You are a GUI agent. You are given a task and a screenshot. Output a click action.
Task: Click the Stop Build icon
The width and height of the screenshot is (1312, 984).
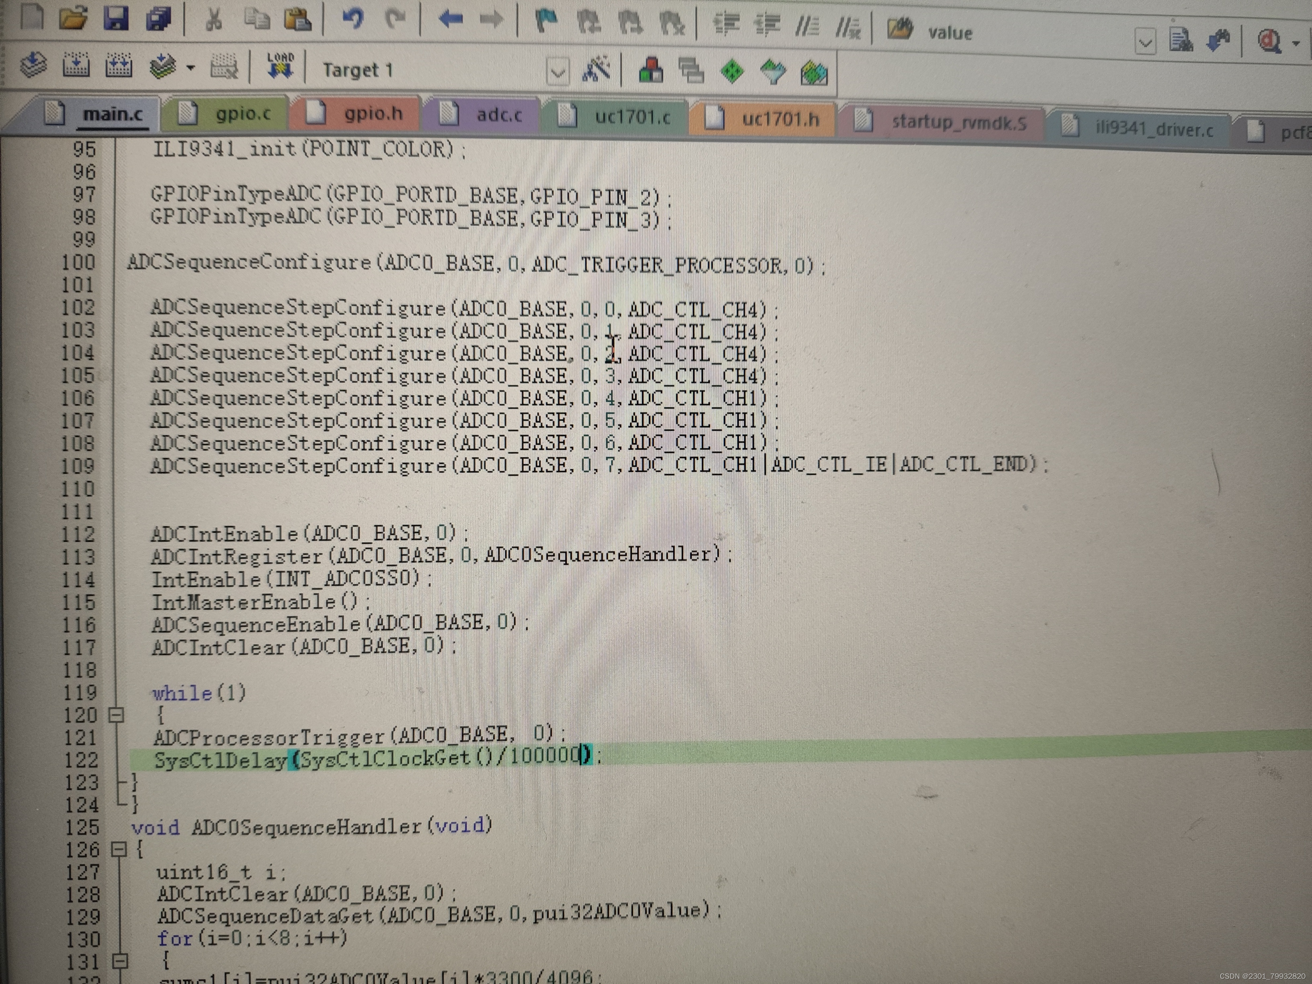[223, 67]
